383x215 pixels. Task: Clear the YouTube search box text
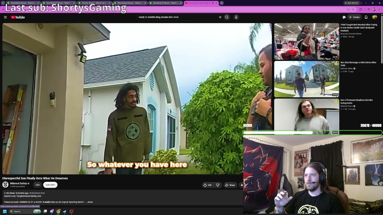click(220, 17)
